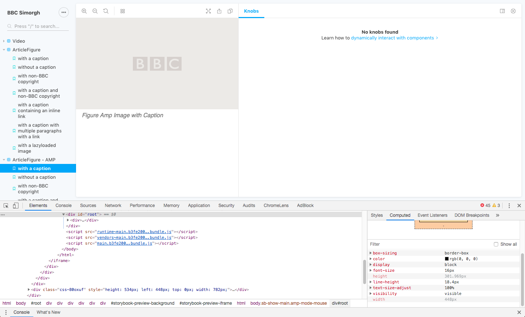Screen dimensions: 525x317
Task: Open the Network panel in DevTools
Action: coord(113,205)
